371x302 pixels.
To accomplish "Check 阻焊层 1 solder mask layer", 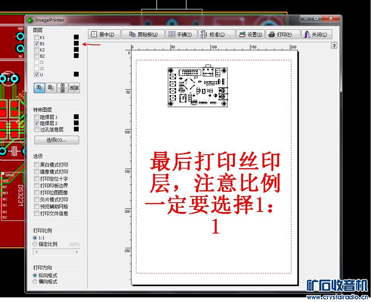I will 36,117.
